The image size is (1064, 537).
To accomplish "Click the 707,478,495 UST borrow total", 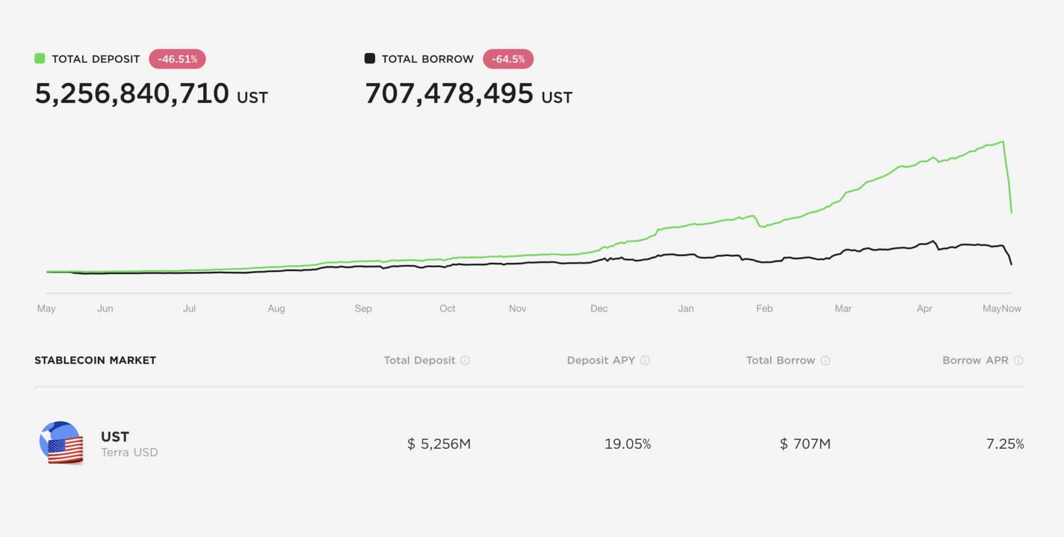I will coord(468,93).
